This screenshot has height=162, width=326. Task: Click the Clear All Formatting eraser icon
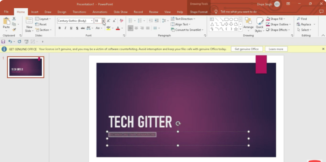(x=121, y=21)
